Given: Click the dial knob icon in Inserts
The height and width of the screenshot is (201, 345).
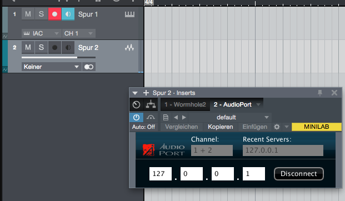Looking at the screenshot, I should pos(137,105).
